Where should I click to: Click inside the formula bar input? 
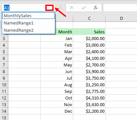click(120, 8)
